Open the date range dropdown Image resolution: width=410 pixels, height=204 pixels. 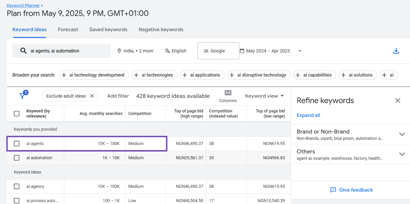300,51
